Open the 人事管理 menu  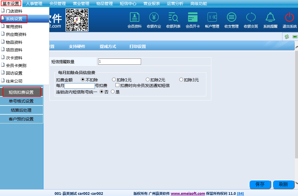(34, 4)
